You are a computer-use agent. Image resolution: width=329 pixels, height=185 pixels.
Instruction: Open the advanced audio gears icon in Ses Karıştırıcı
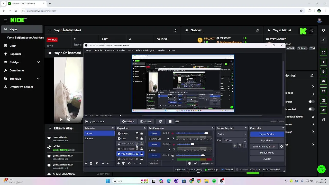coord(195,163)
